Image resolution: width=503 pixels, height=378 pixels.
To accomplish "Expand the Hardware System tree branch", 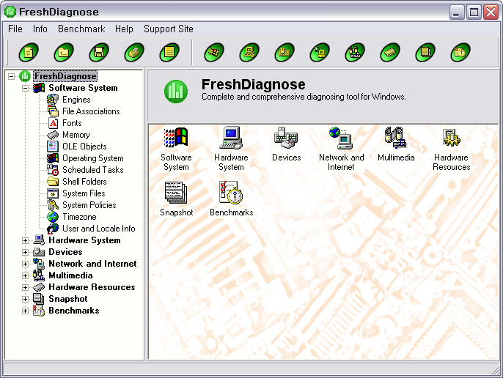I will [26, 240].
